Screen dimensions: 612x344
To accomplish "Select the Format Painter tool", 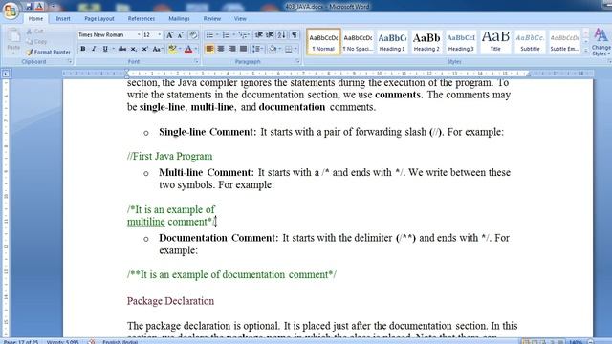I will coord(48,52).
